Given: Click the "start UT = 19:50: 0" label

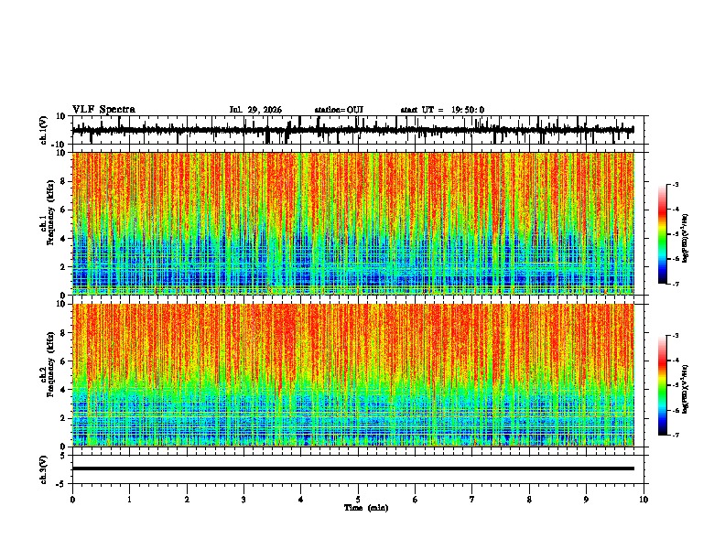Looking at the screenshot, I should 442,110.
